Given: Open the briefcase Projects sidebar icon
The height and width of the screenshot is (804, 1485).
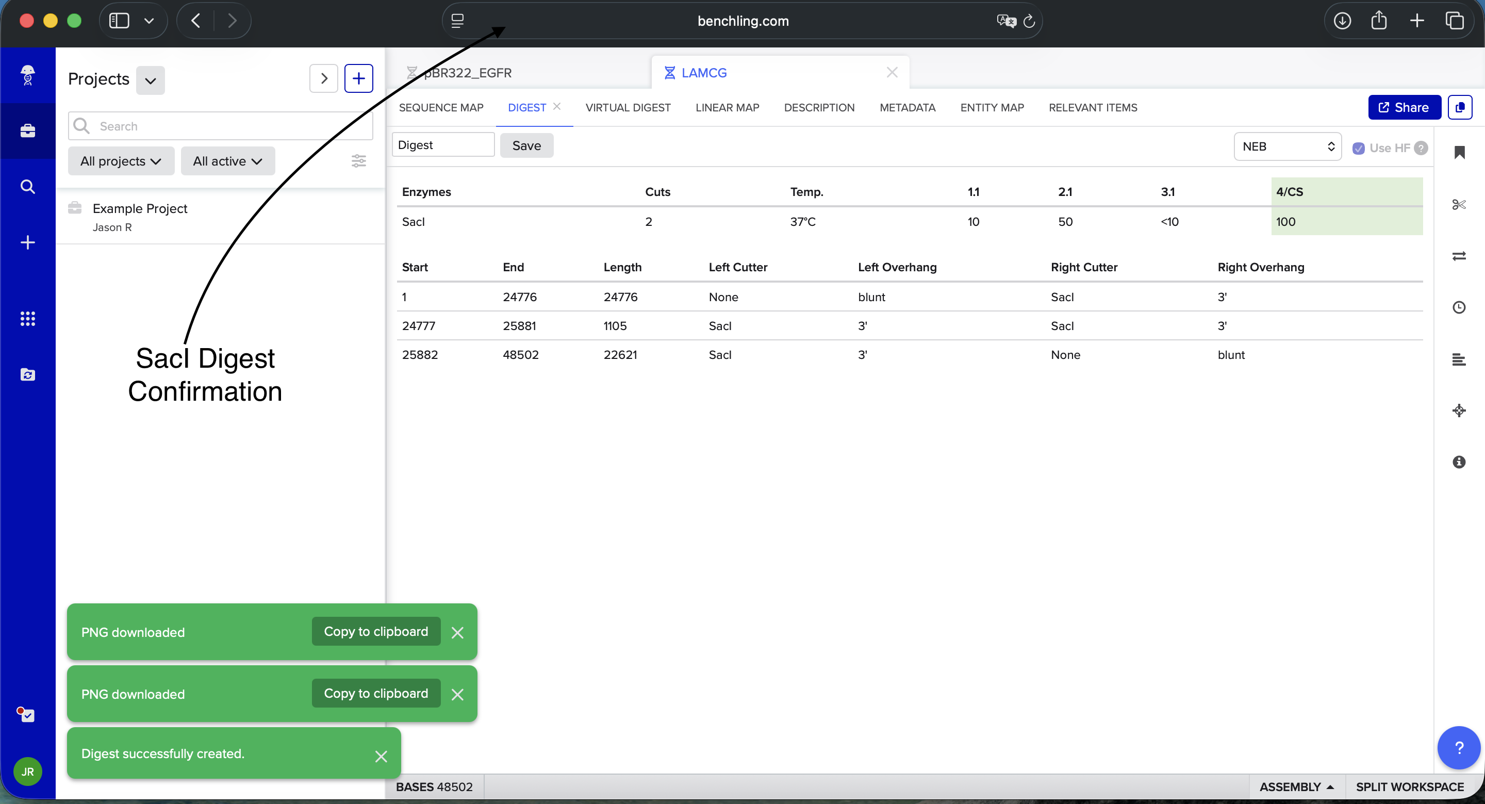Looking at the screenshot, I should [x=28, y=131].
